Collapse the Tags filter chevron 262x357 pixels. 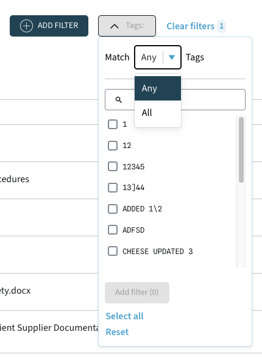[x=115, y=26]
